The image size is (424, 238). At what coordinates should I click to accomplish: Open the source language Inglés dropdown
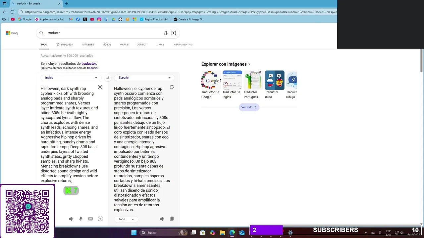click(x=71, y=78)
